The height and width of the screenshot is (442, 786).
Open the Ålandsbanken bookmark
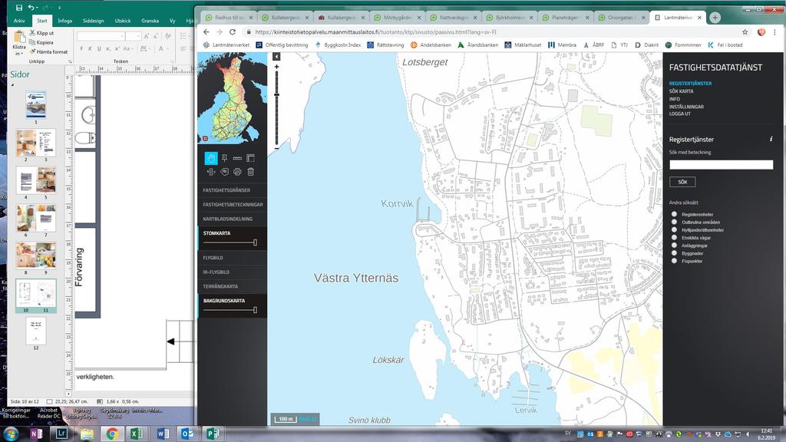pyautogui.click(x=477, y=45)
